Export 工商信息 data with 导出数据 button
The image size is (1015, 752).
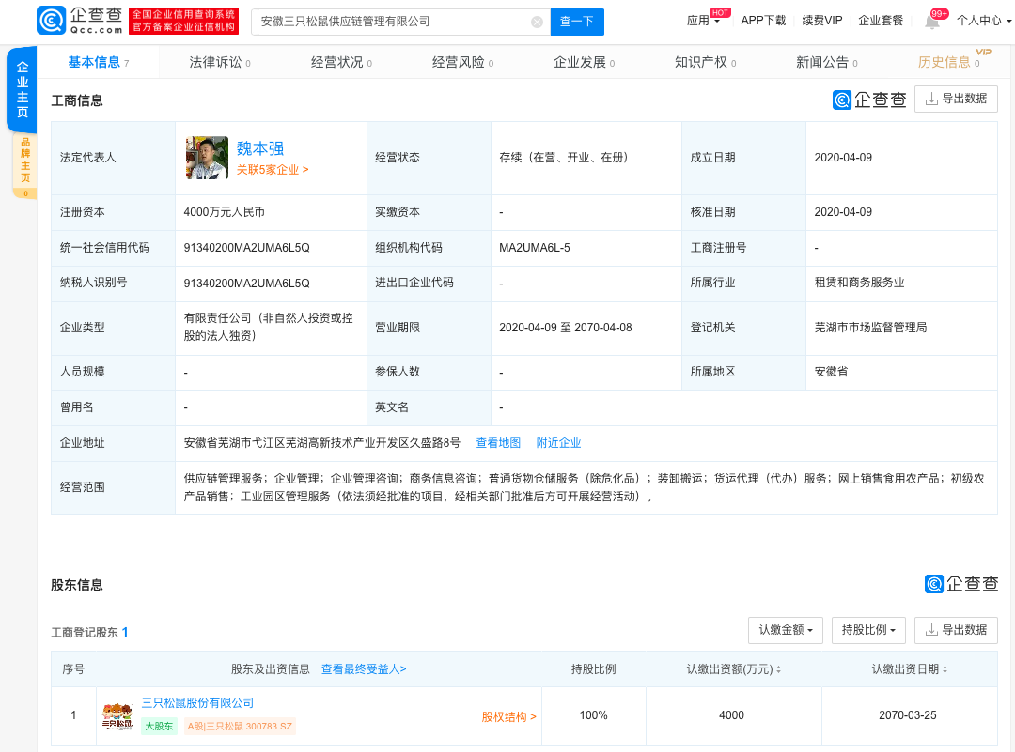(956, 99)
